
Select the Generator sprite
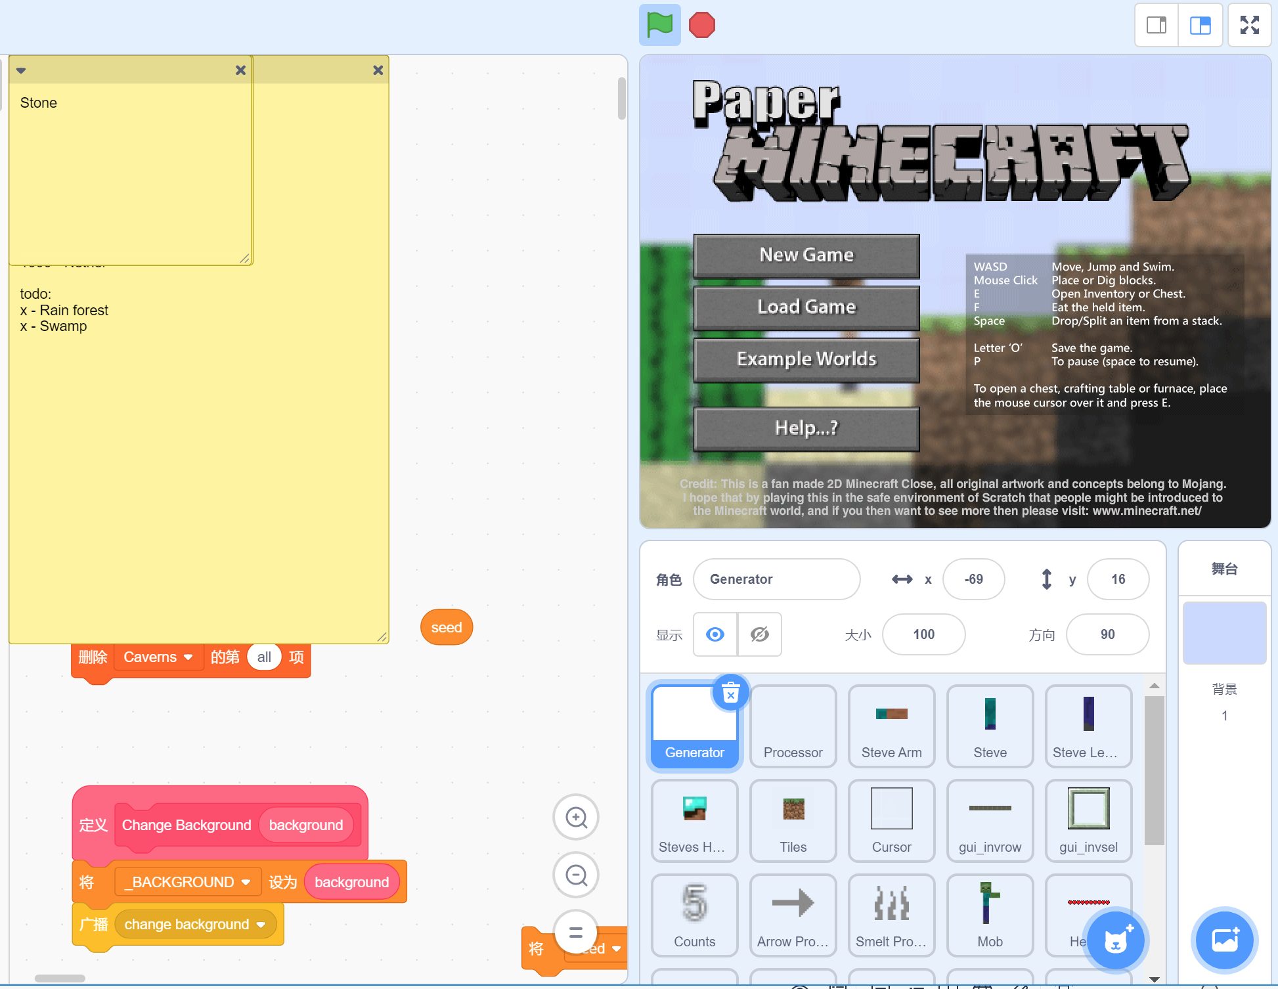(x=694, y=726)
